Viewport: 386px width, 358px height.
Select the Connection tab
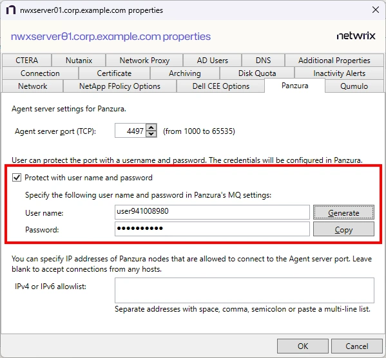pos(40,73)
